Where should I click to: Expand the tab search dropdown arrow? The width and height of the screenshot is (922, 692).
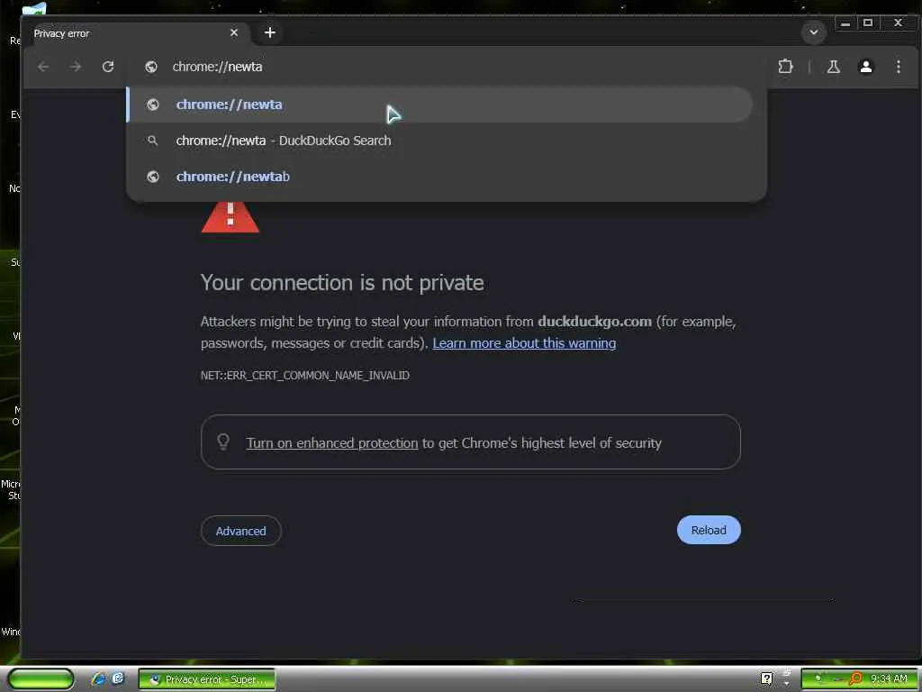[814, 32]
